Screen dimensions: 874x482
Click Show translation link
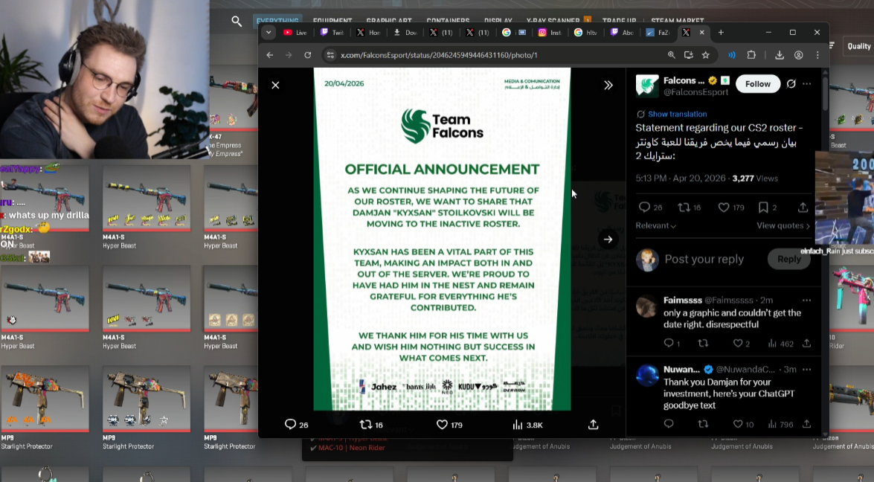[x=677, y=114]
